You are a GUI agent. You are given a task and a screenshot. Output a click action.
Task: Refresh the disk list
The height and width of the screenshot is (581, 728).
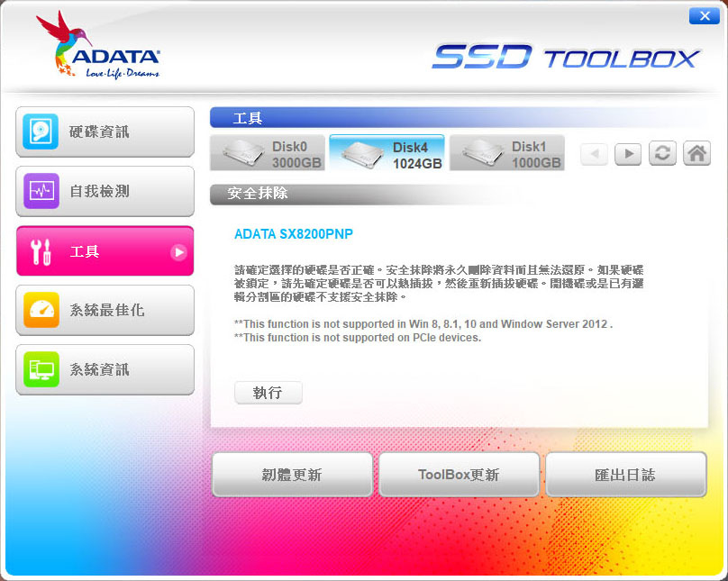pyautogui.click(x=662, y=153)
